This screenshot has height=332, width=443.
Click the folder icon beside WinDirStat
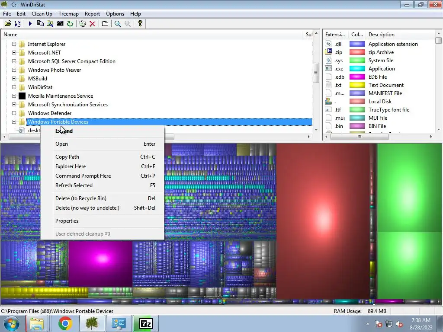(22, 87)
